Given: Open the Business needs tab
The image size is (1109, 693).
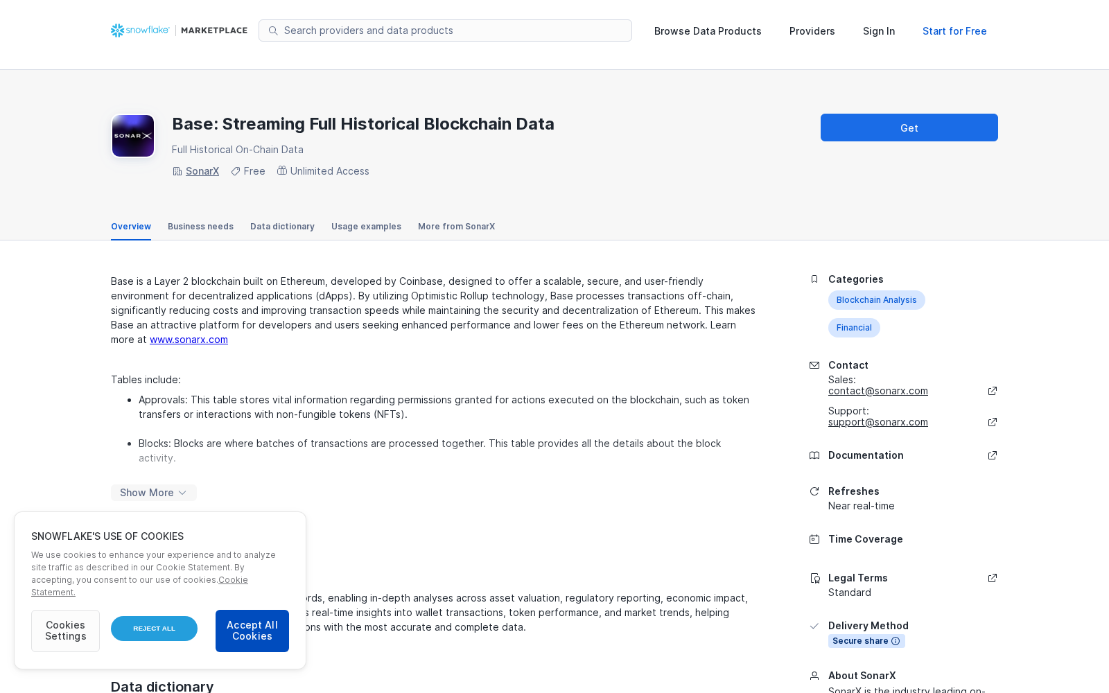Looking at the screenshot, I should point(200,227).
